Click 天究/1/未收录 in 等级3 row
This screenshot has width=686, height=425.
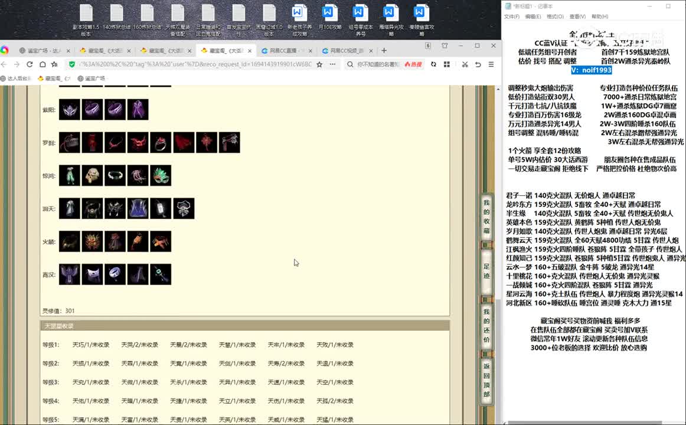pyautogui.click(x=90, y=382)
